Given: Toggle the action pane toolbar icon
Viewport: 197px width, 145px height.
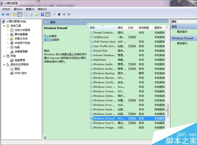Looking at the screenshot, I should 48,14.
